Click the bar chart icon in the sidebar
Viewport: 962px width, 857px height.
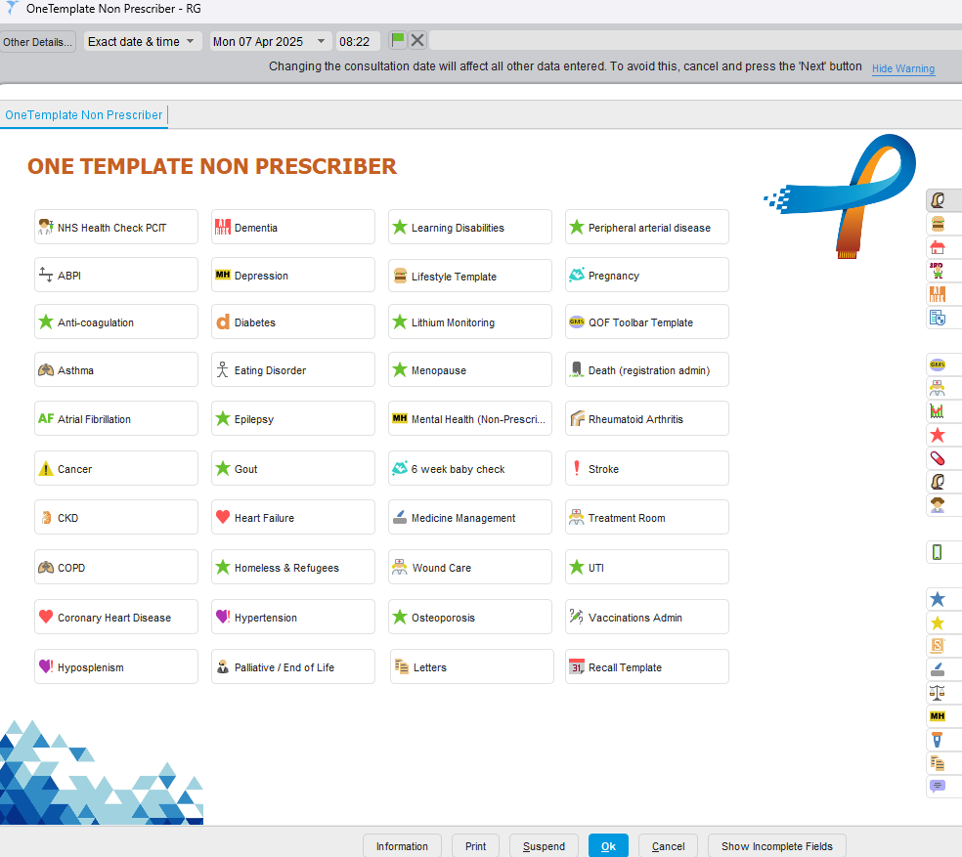point(938,411)
